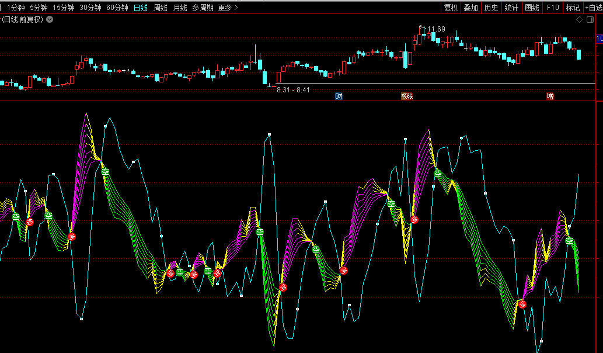
Task: Open the 复权 adjustment menu
Action: [451, 8]
